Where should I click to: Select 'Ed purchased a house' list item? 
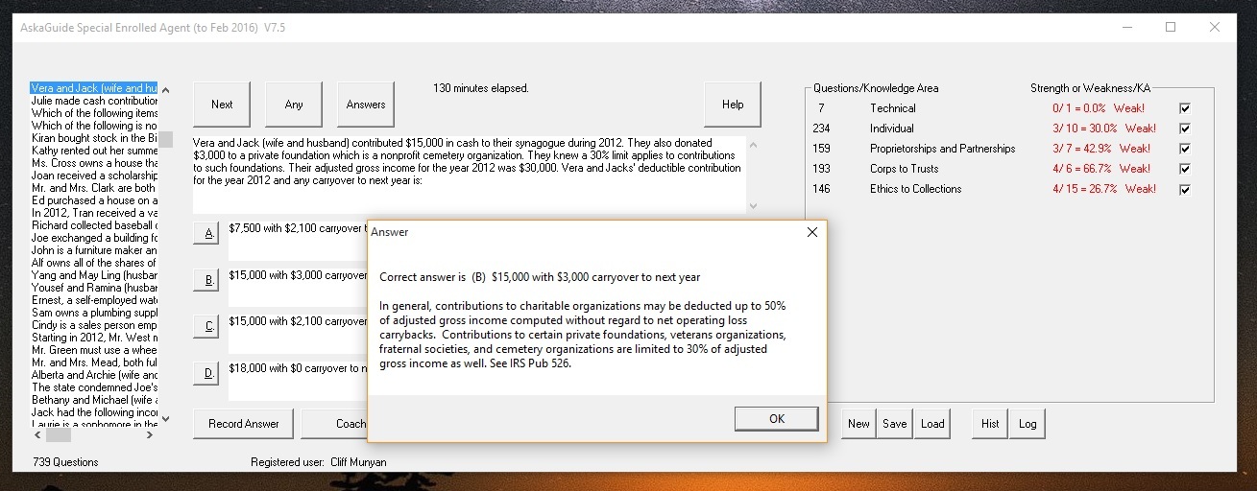tap(94, 200)
